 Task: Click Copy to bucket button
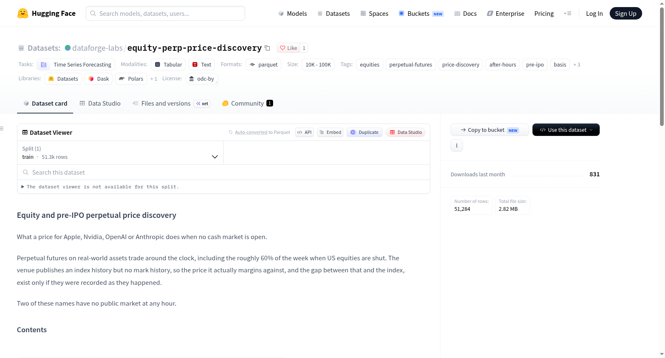[490, 130]
